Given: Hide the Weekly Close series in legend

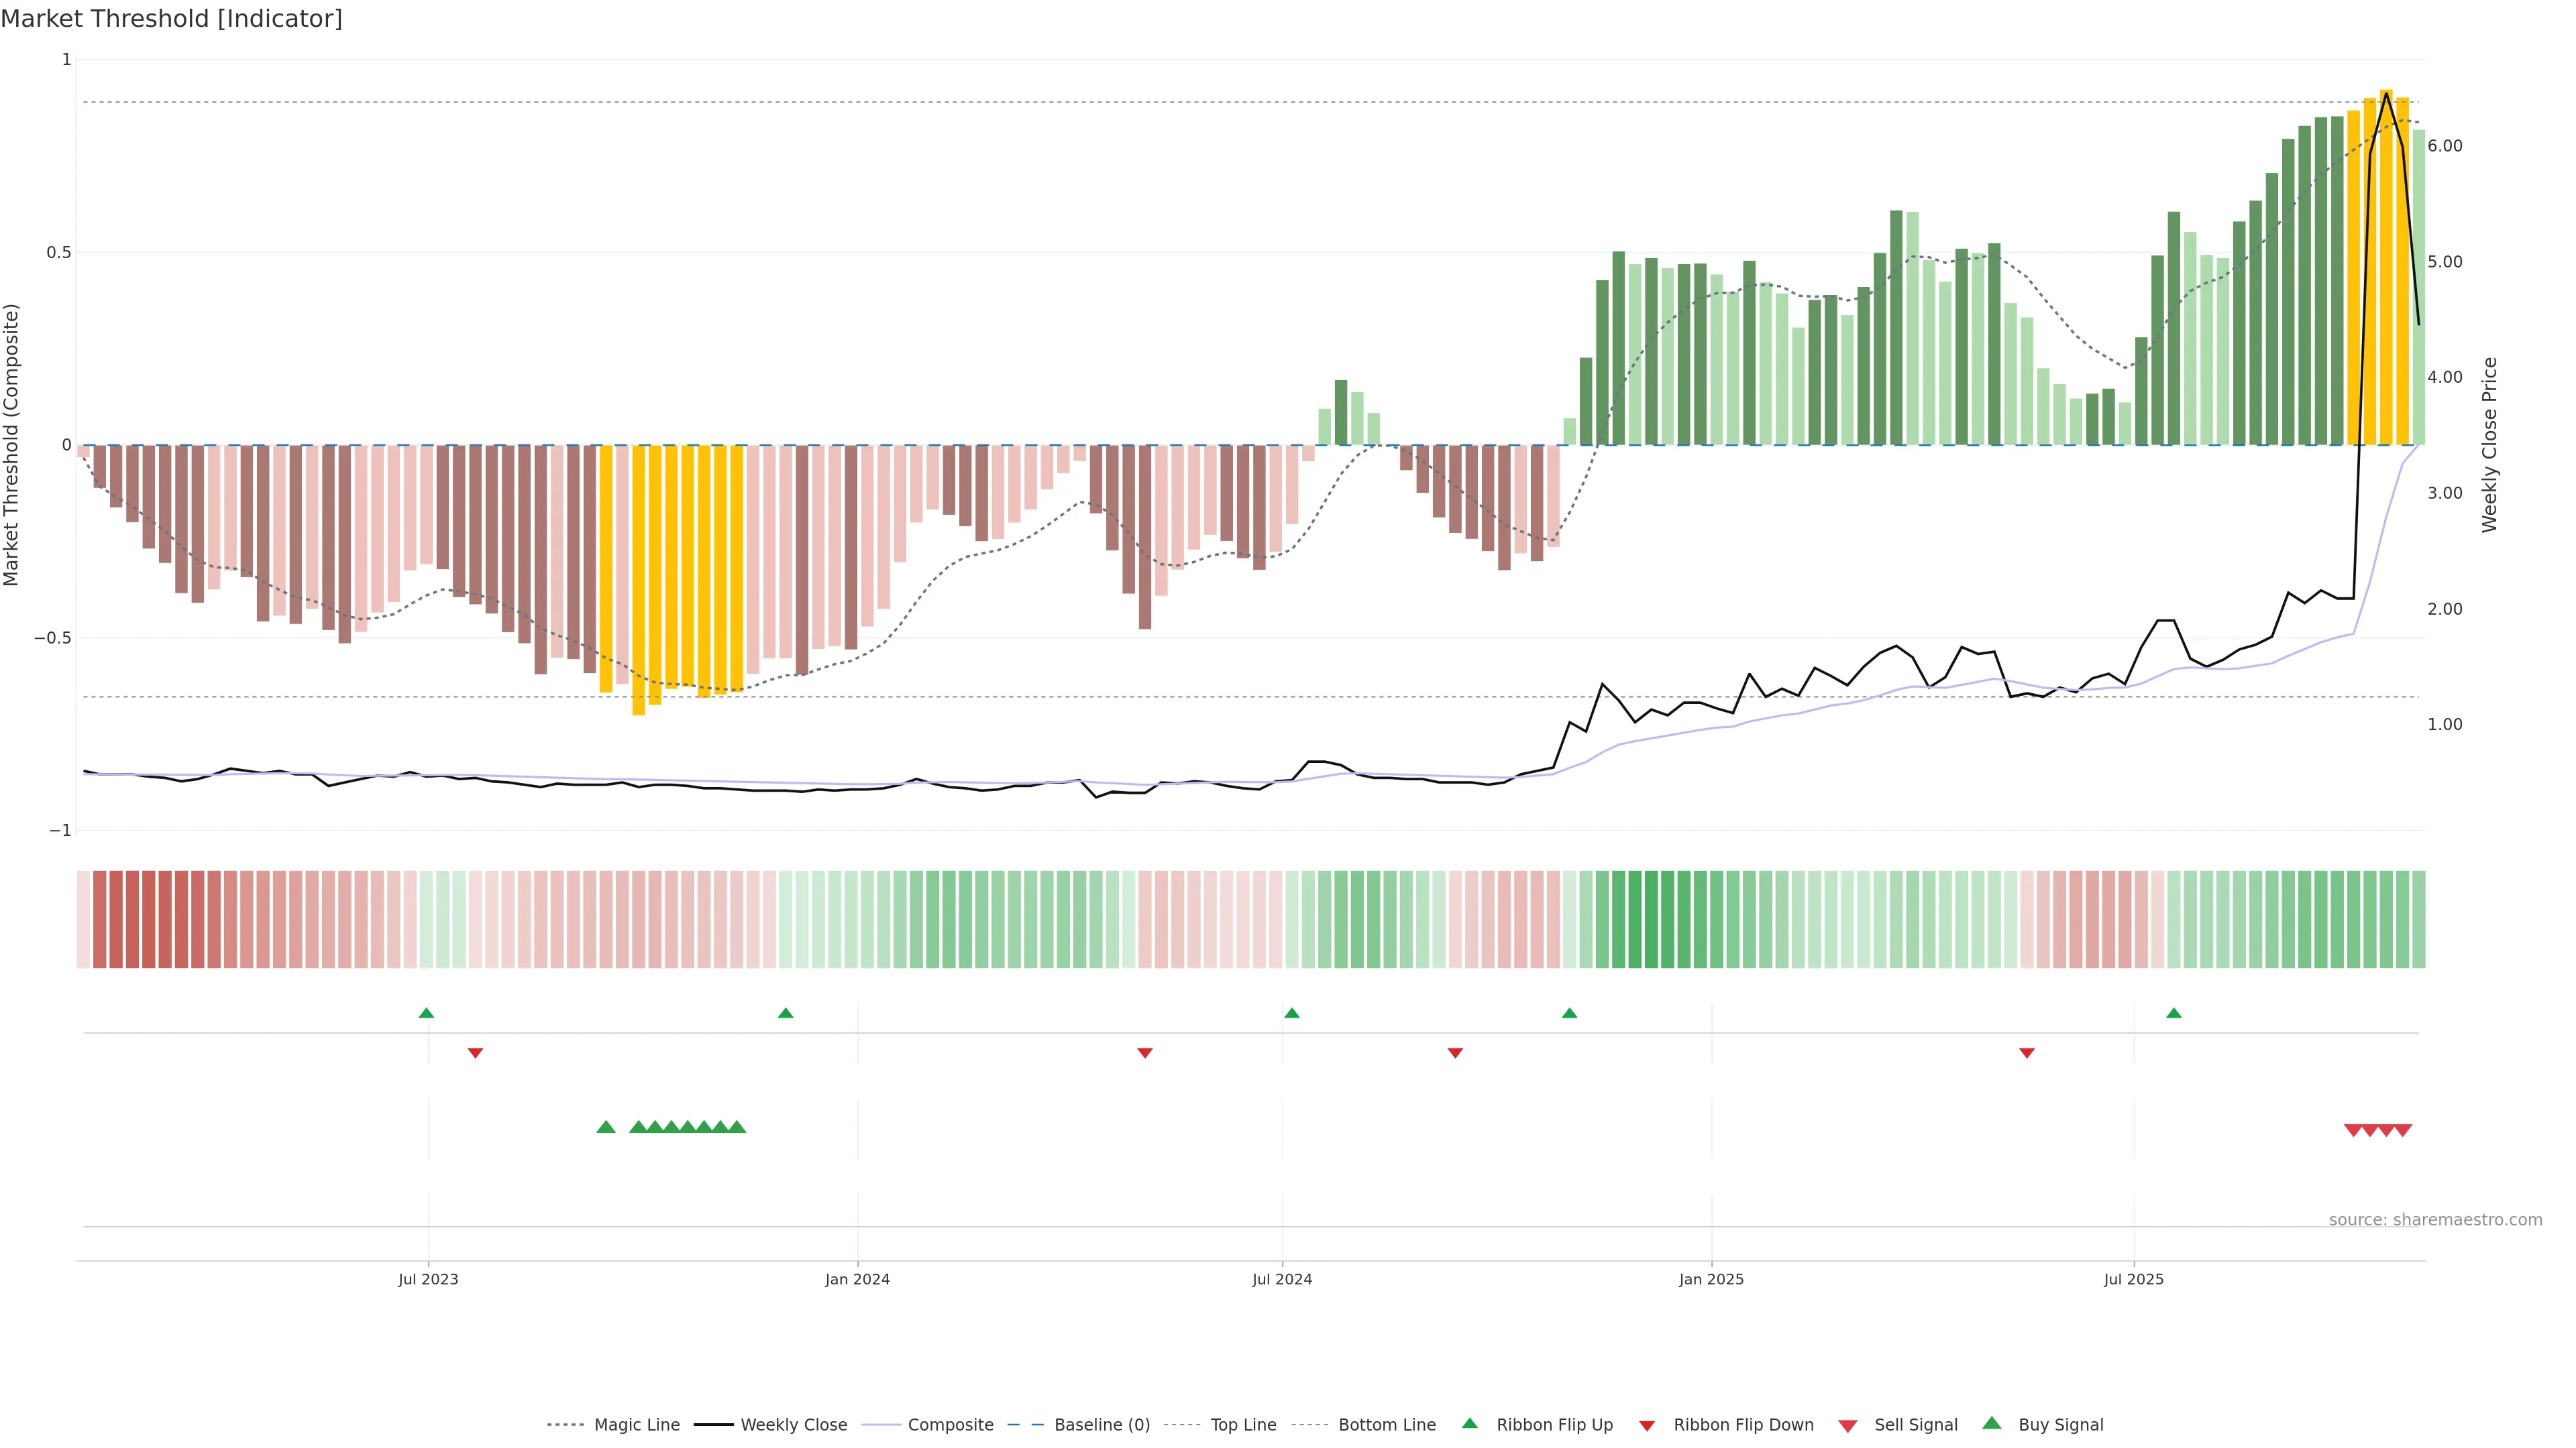Looking at the screenshot, I should coord(793,1425).
